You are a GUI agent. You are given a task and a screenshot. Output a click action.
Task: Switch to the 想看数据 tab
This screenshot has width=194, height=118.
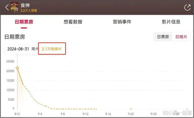coord(73,22)
